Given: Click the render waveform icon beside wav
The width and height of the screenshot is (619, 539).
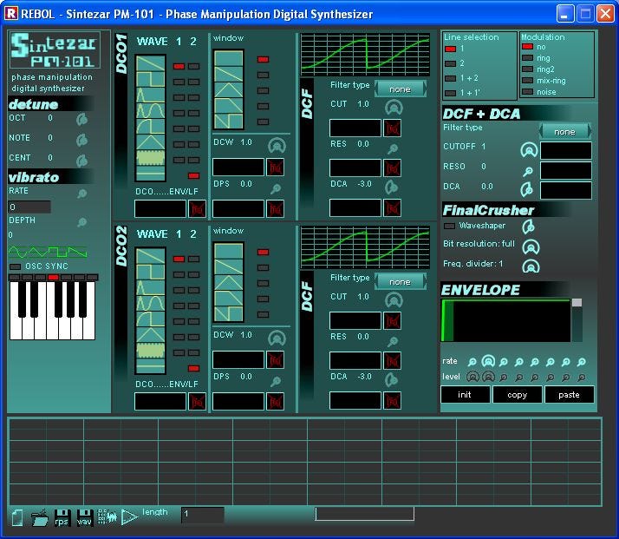Looking at the screenshot, I should pos(107,516).
